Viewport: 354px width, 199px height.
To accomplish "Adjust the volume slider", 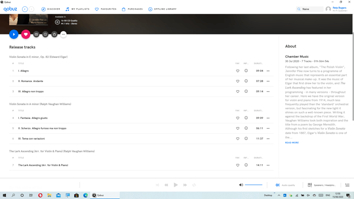I will 253,185.
